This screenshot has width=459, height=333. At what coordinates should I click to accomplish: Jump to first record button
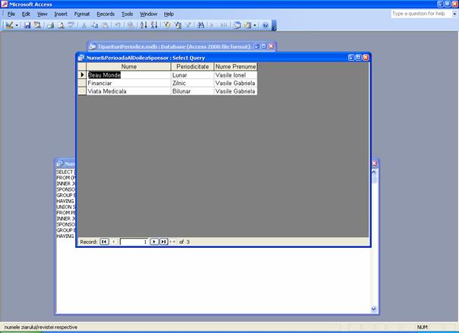coord(105,242)
